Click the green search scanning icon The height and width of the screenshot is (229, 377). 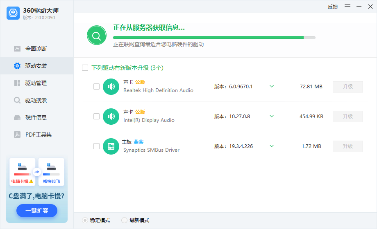click(97, 35)
